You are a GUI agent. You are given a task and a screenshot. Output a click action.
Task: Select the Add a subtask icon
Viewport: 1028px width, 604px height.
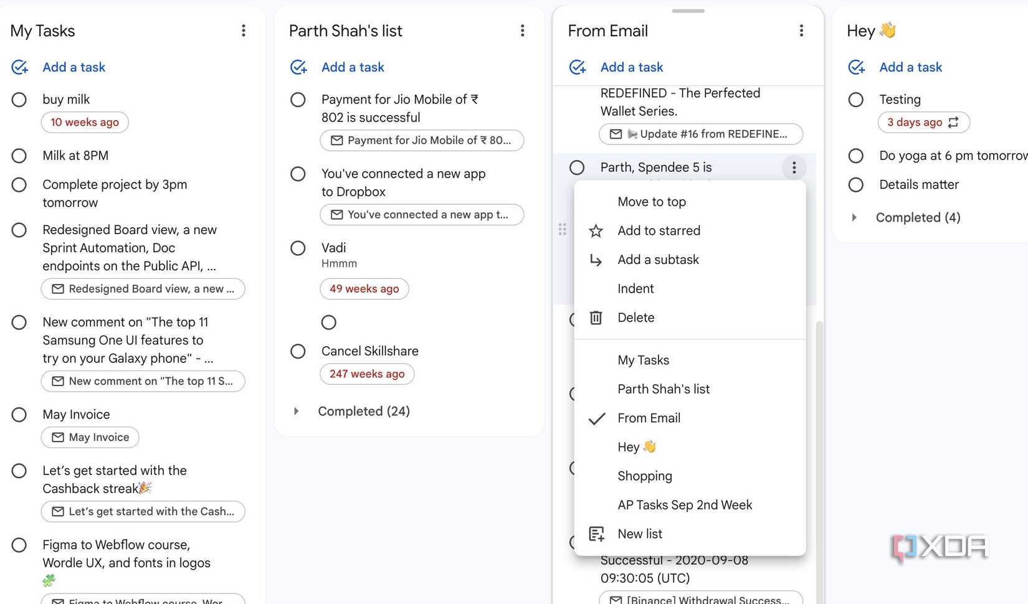(596, 260)
